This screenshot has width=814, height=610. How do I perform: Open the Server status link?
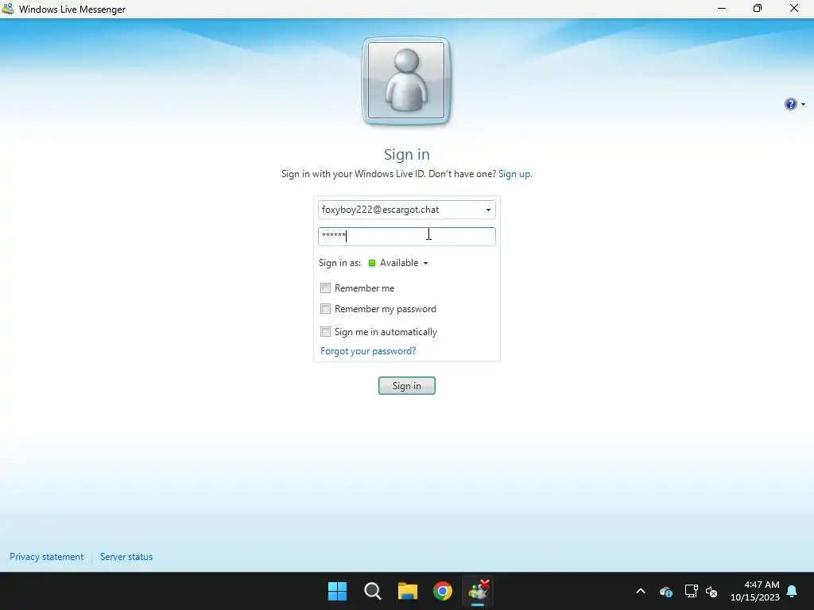(x=126, y=557)
